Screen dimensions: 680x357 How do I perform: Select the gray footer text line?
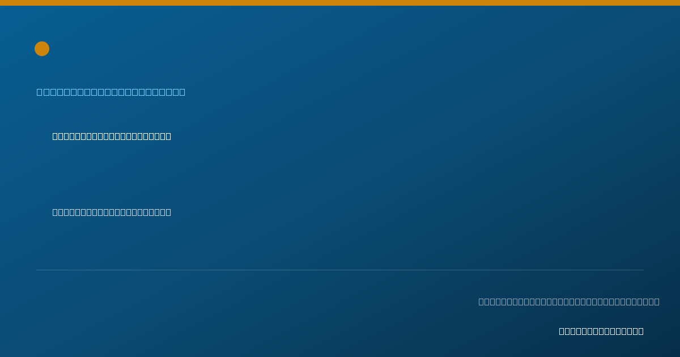coord(569,301)
